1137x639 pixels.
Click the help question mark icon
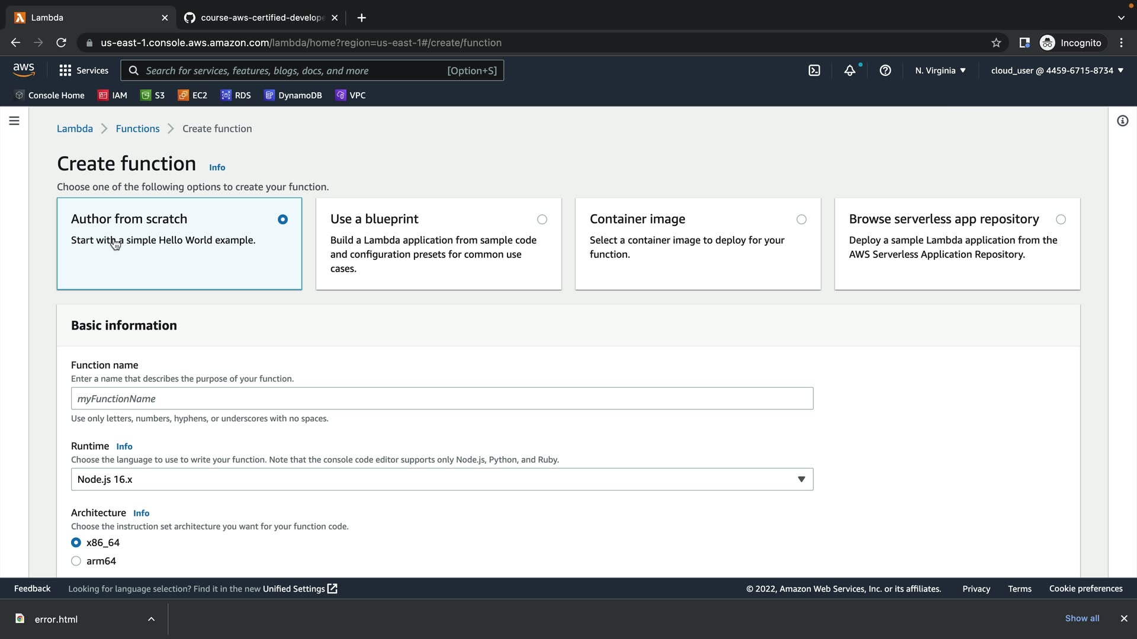(x=885, y=70)
